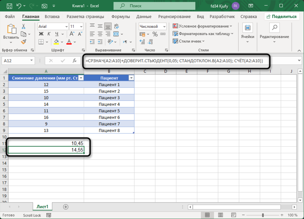Viewport: 304px width, 219px height.
Task: Add new sheet with plus icon
Action: point(66,207)
